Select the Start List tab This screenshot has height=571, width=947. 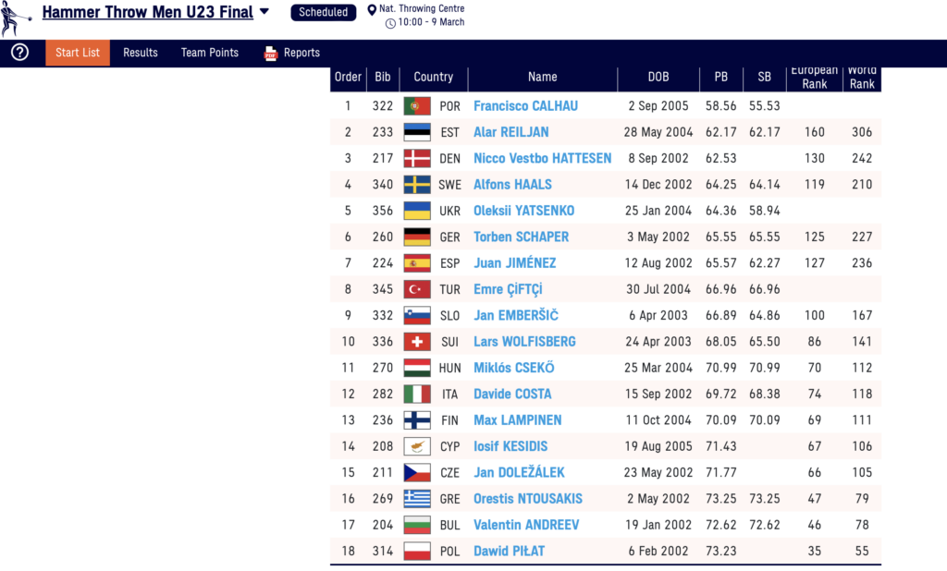coord(78,53)
